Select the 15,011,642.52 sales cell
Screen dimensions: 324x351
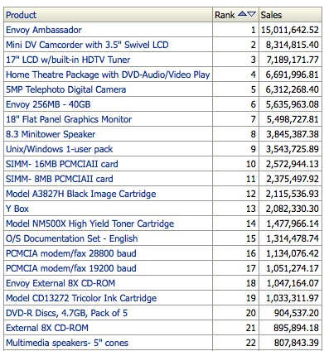point(290,30)
